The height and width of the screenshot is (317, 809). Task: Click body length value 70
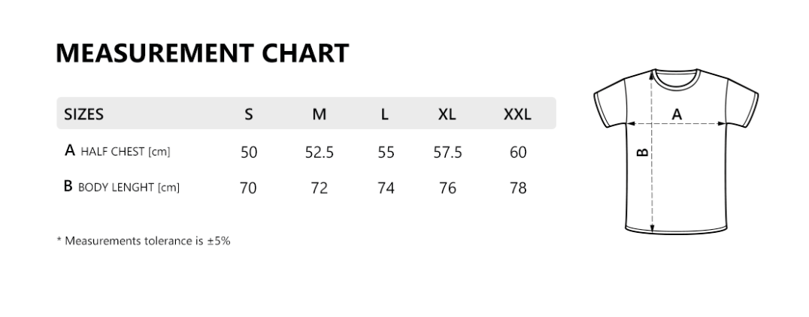point(248,188)
